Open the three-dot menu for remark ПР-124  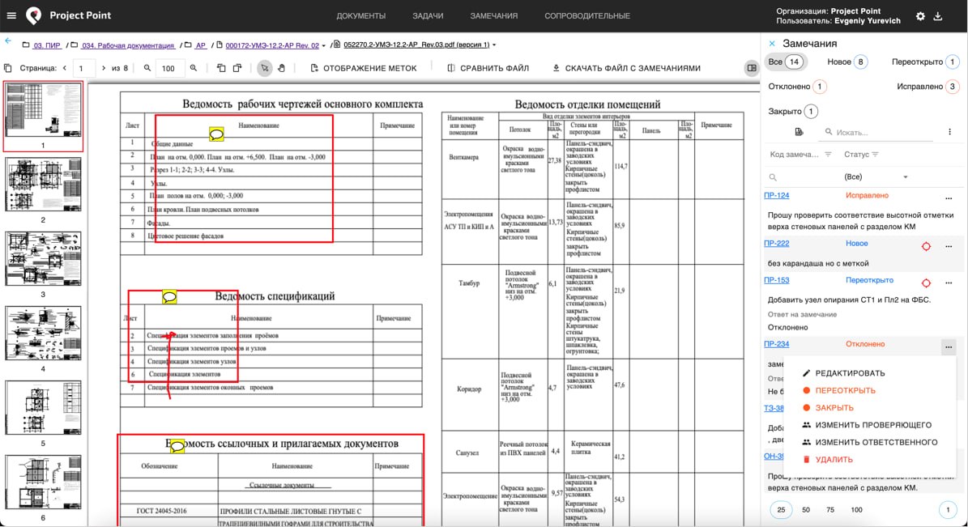tap(949, 198)
